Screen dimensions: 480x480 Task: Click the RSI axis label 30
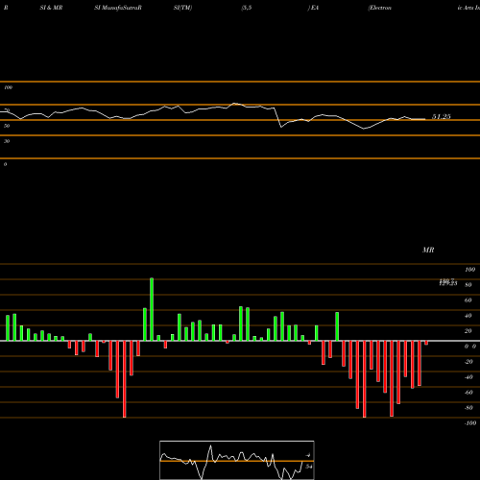tap(7, 141)
